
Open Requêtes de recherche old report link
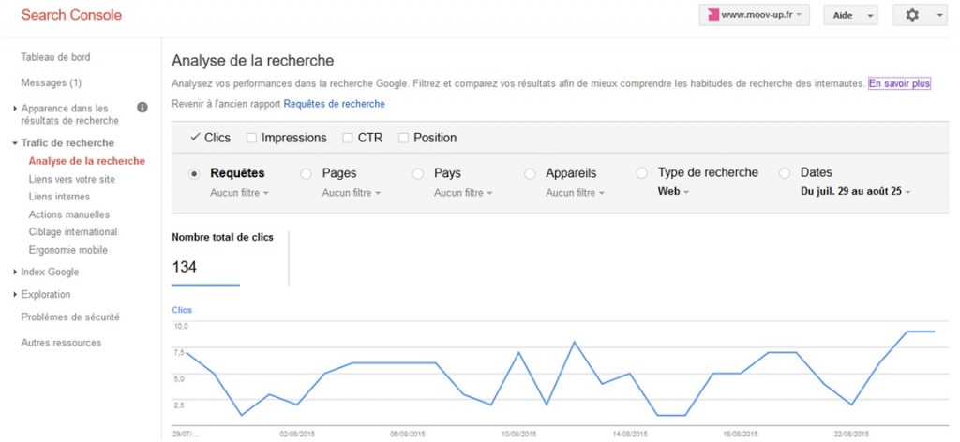[335, 104]
